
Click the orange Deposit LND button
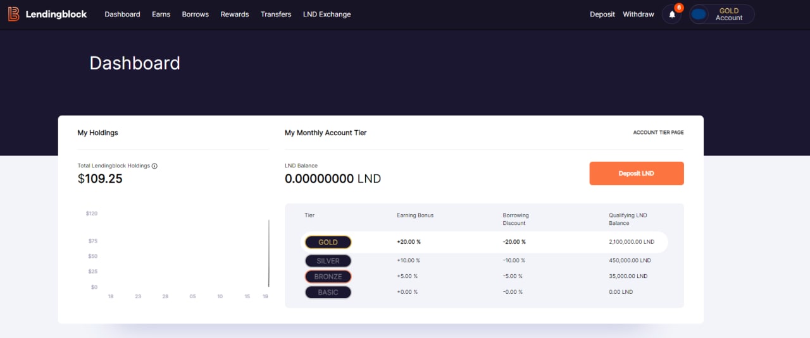click(x=637, y=173)
